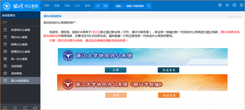This screenshot has width=245, height=110.
Task: Click the magnifier search icon
Action: pyautogui.click(x=149, y=6)
